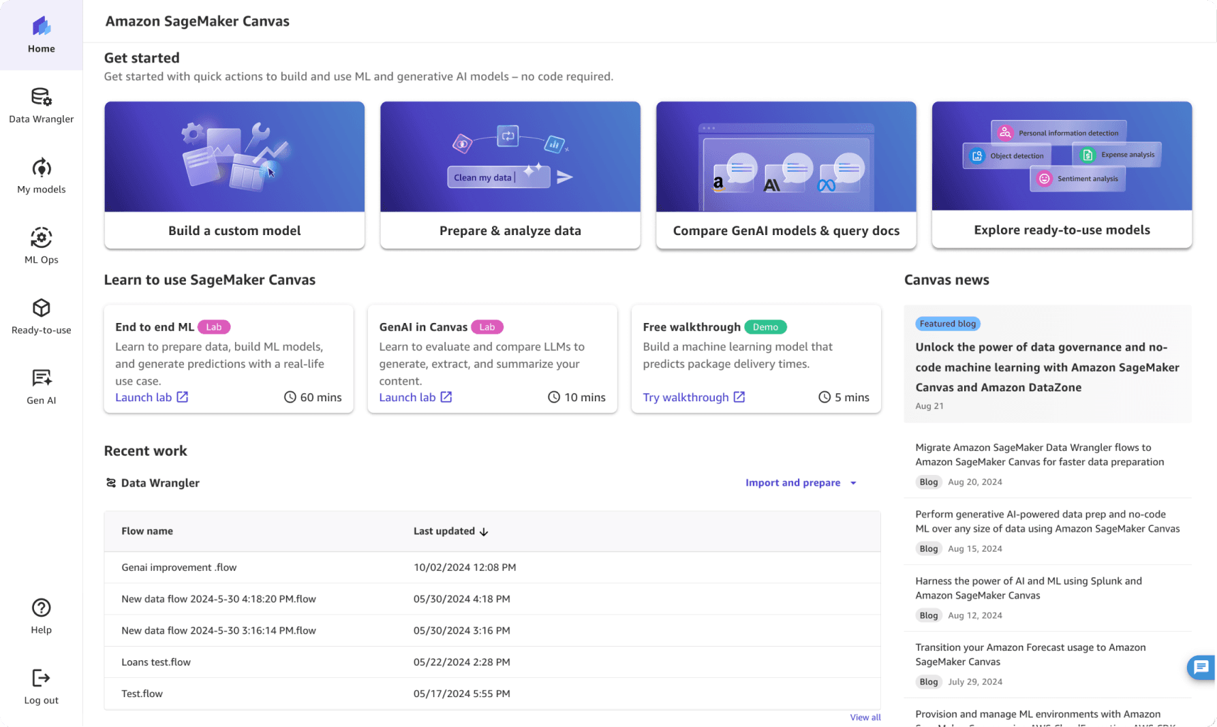
Task: Click the 5 mins clock icon
Action: (825, 397)
